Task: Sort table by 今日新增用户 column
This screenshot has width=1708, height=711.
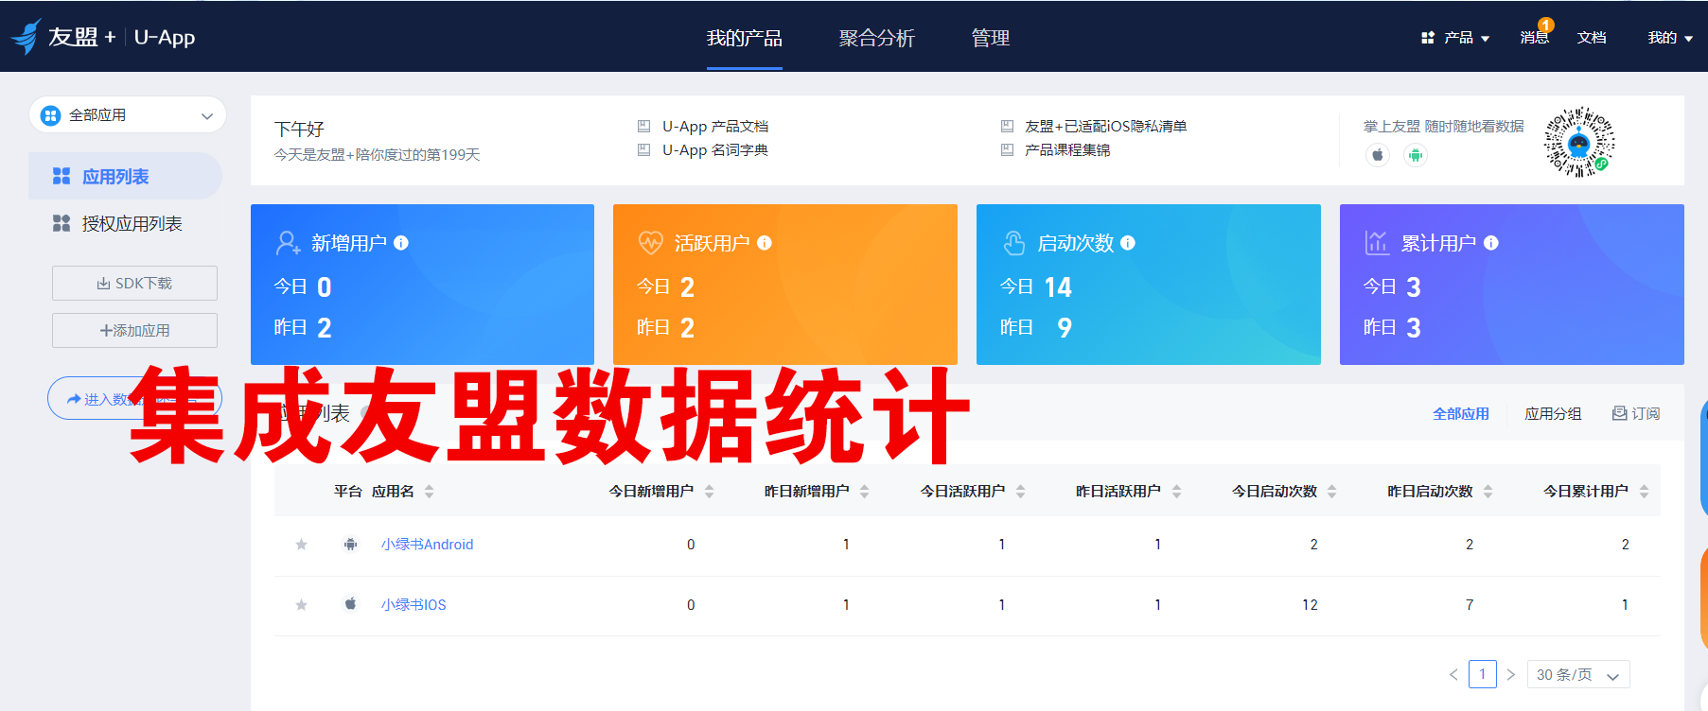Action: click(x=709, y=492)
